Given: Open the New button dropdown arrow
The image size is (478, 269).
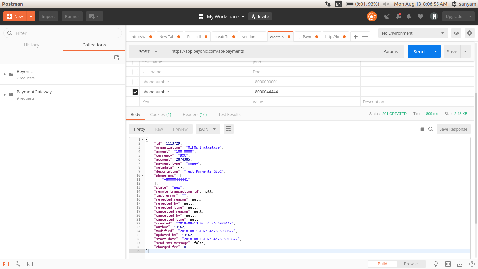Looking at the screenshot, I should [x=31, y=16].
